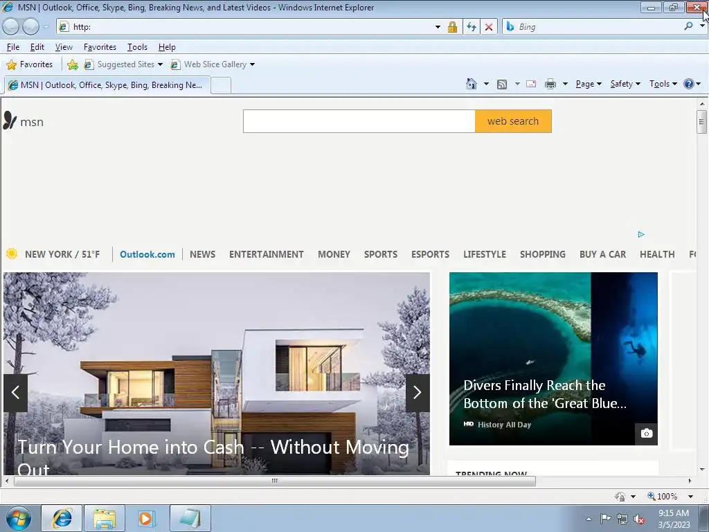Expand Web Slice Gallery dropdown
Screen dimensions: 709x532
tap(252, 64)
